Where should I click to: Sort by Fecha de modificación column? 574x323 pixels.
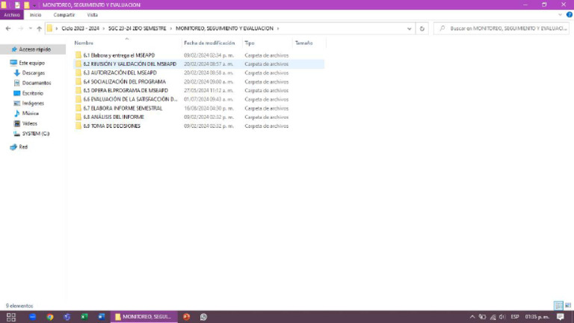(x=209, y=43)
